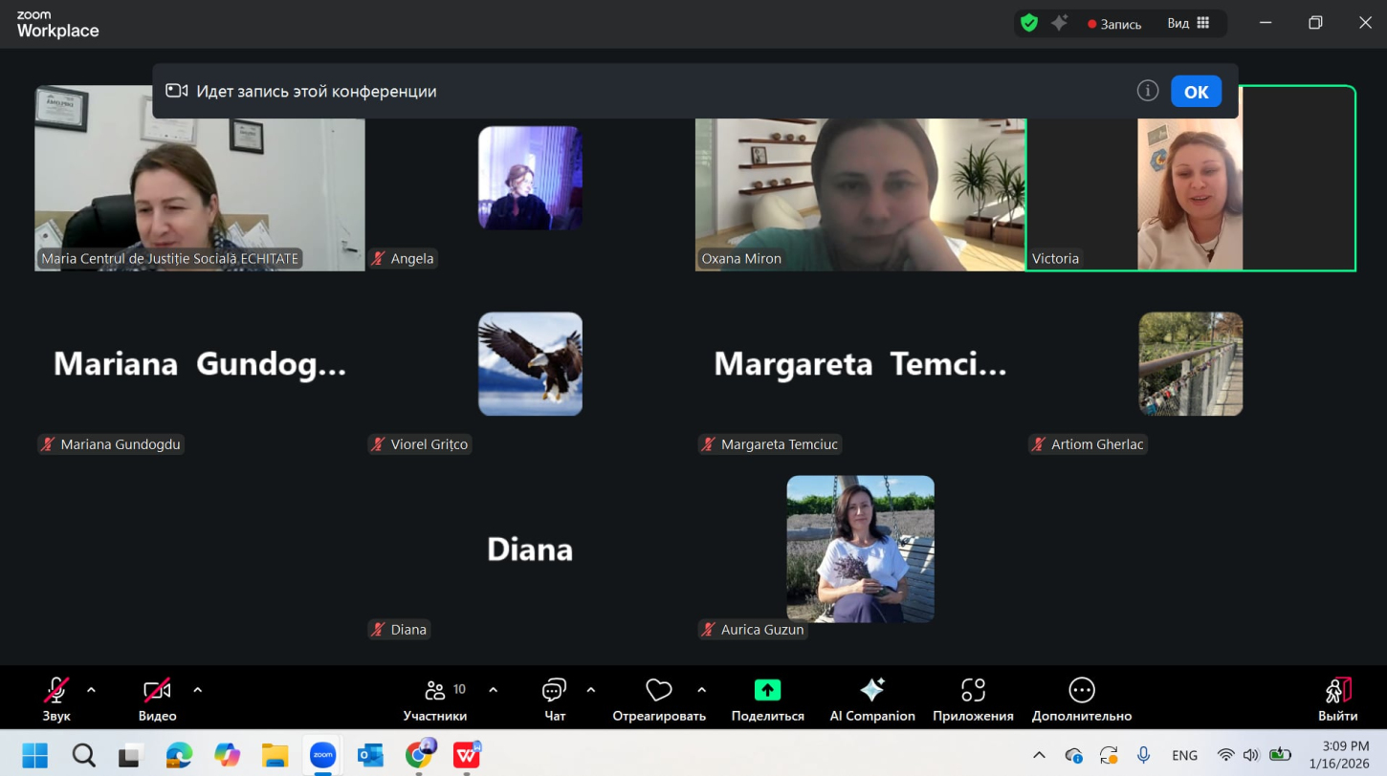Click Поделиться share screen button
1387x776 pixels.
pos(767,700)
